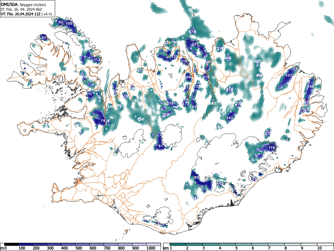The image size is (334, 251).
Task: Click the '169' value near the south glacier
Action: (x=220, y=183)
